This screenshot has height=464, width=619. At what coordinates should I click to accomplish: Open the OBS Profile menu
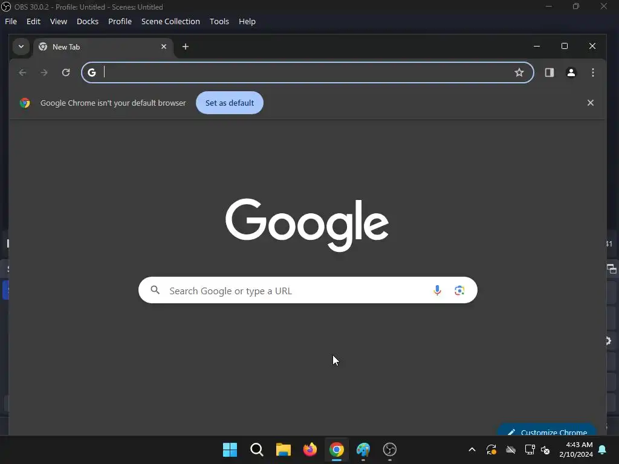[120, 21]
